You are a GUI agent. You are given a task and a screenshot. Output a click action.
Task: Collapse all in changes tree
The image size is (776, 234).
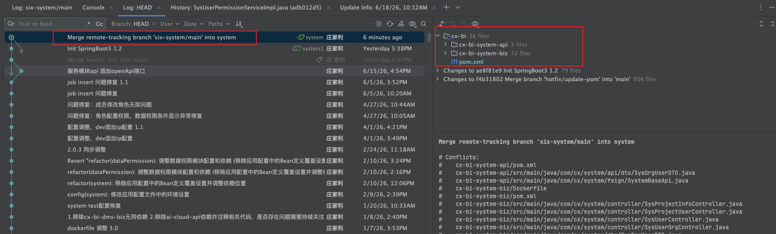pos(772,24)
